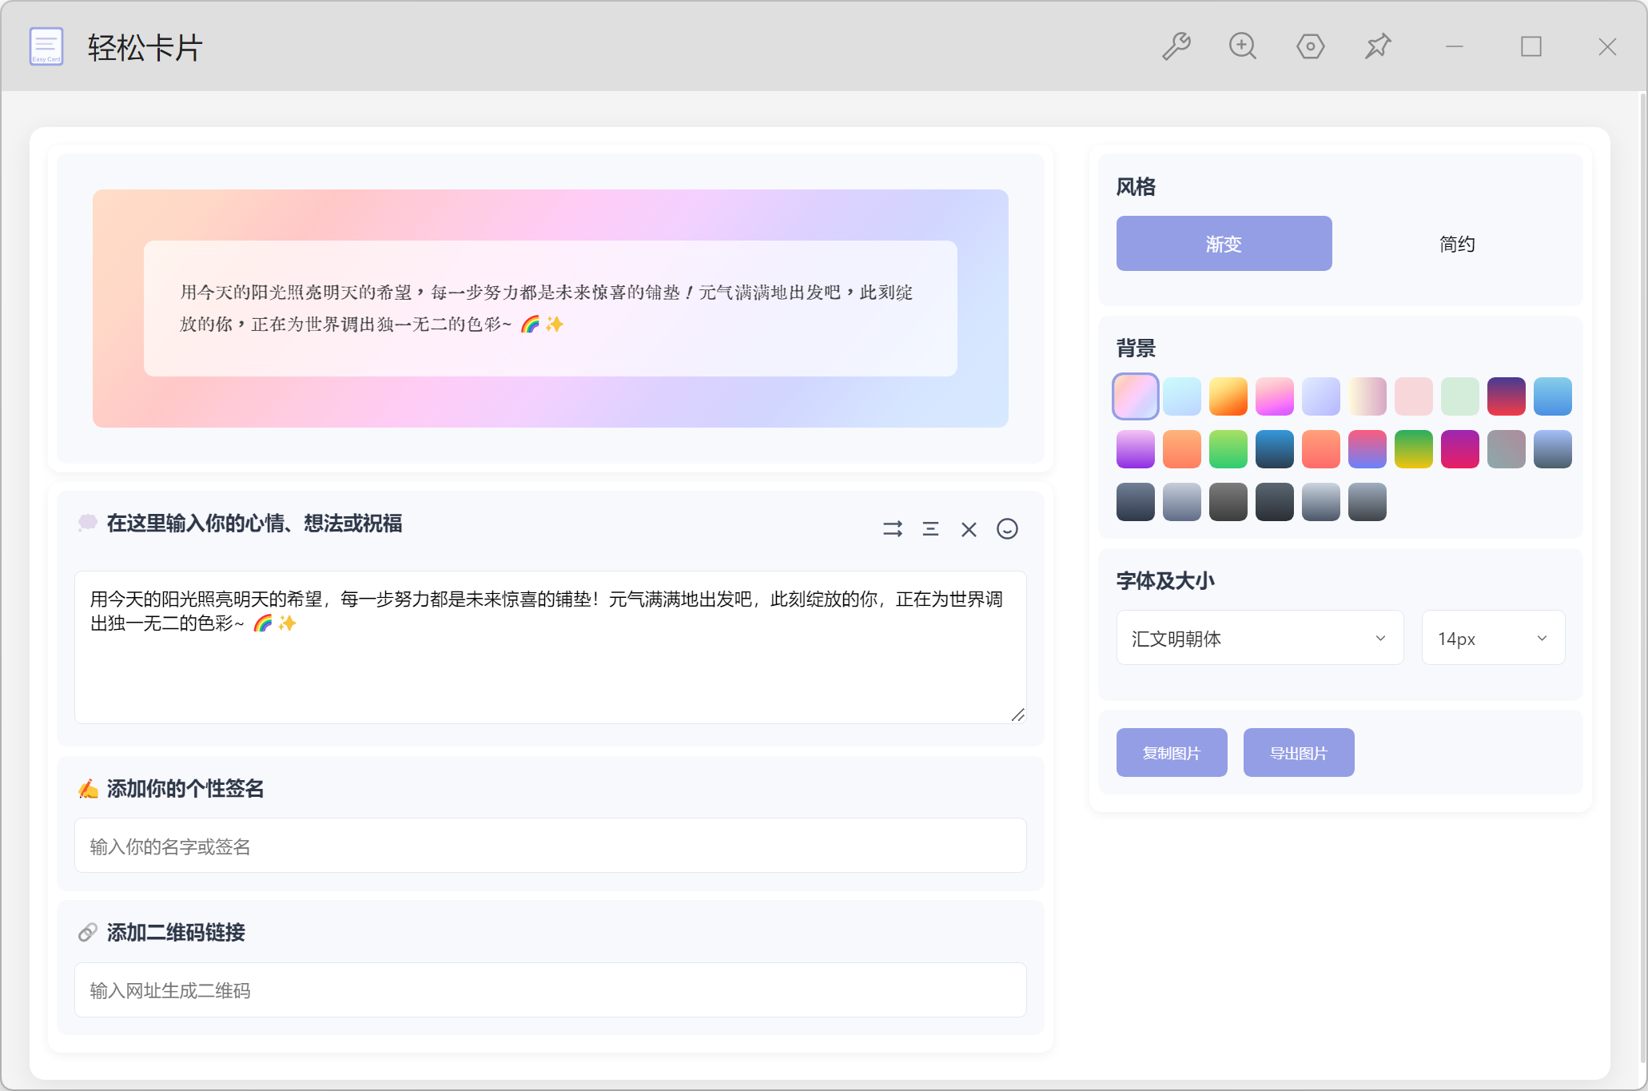Open the wrench tools icon

click(x=1176, y=46)
